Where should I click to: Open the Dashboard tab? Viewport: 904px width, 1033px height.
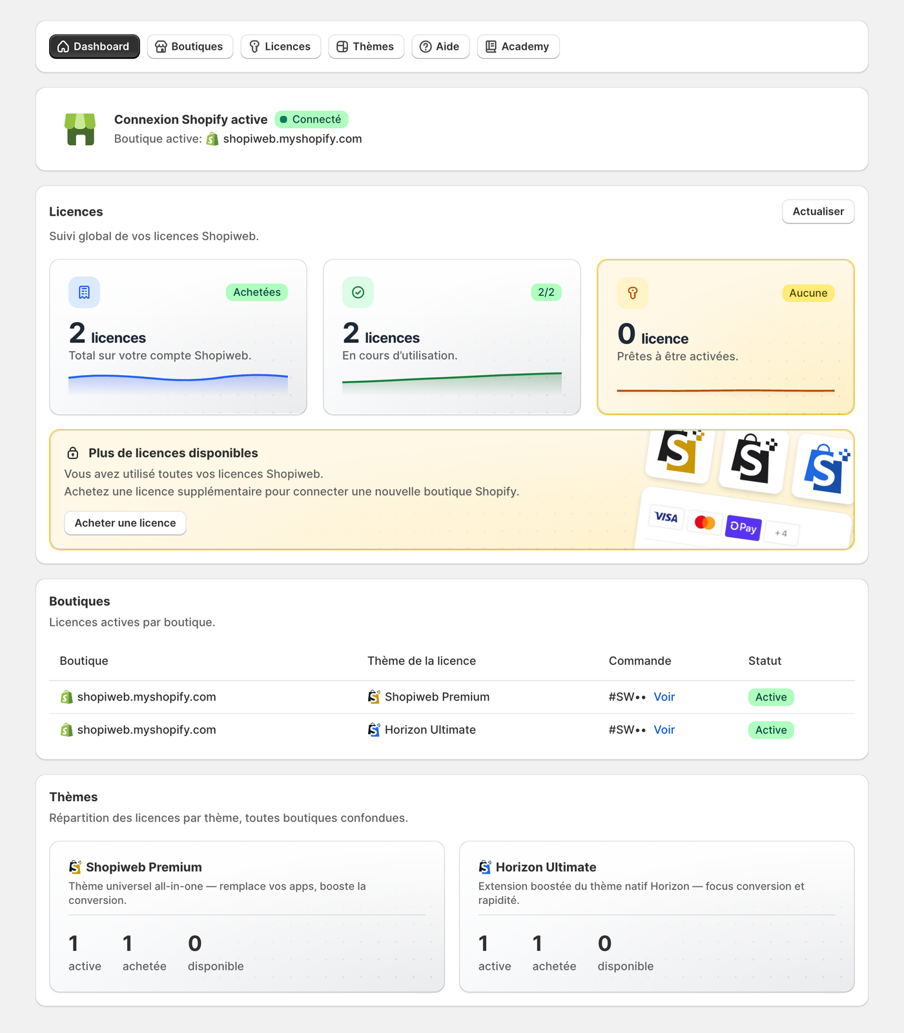click(94, 46)
